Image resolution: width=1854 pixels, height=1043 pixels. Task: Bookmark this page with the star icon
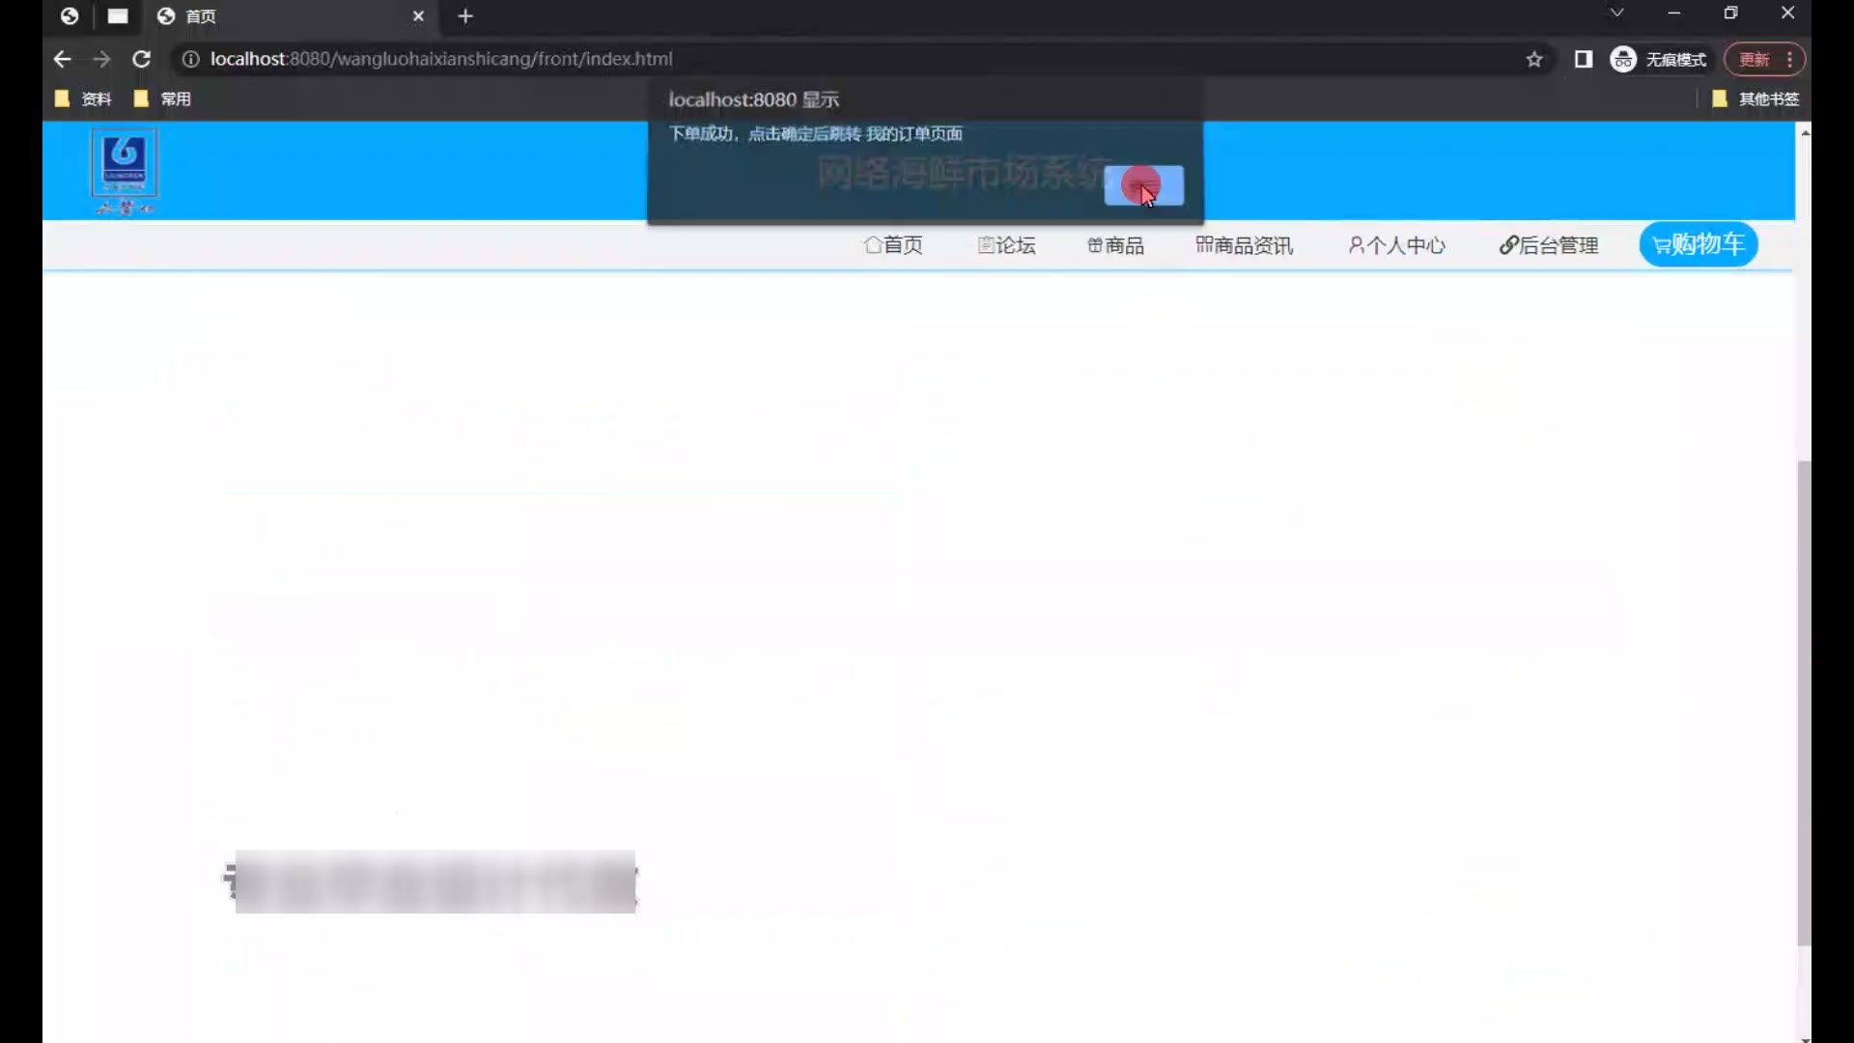click(x=1534, y=60)
